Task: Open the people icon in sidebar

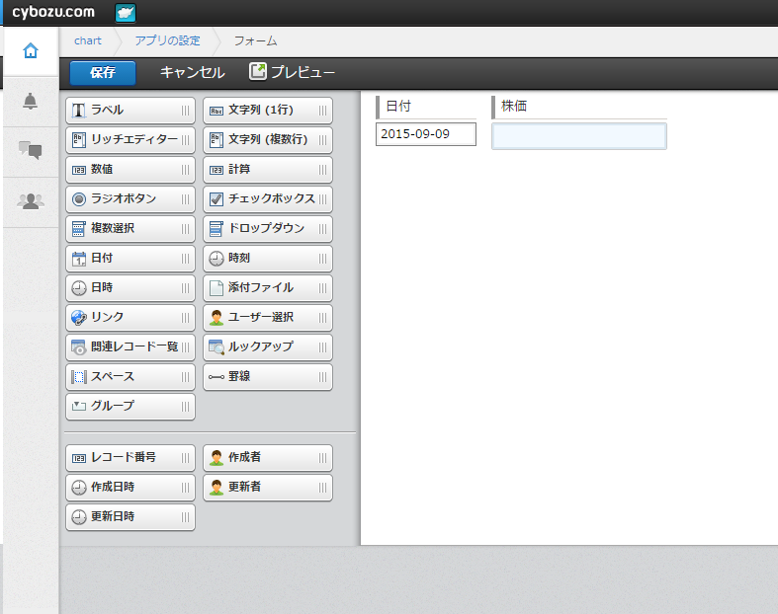Action: tap(31, 201)
